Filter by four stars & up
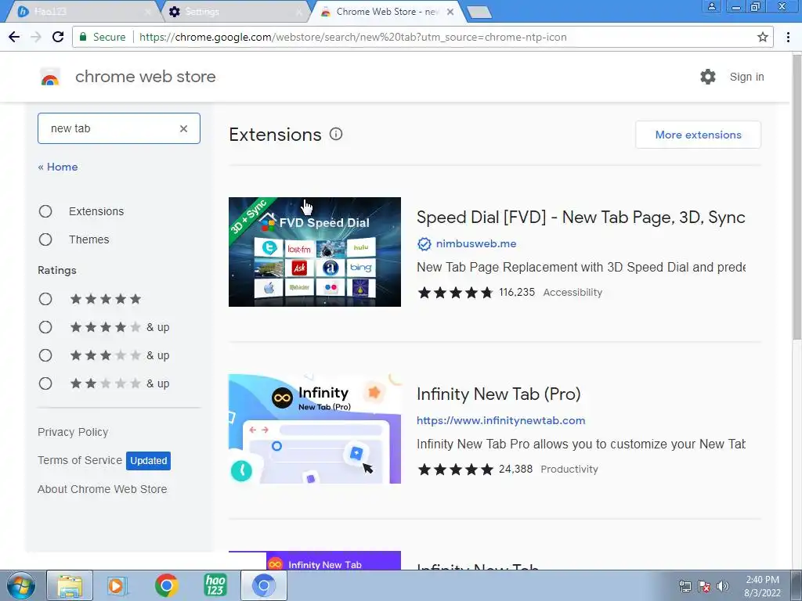The image size is (802, 601). 45,327
